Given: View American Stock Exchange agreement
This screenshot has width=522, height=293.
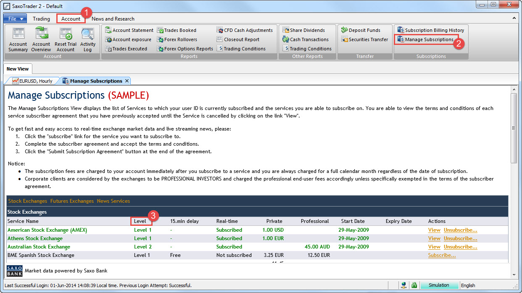Looking at the screenshot, I should click(x=434, y=230).
